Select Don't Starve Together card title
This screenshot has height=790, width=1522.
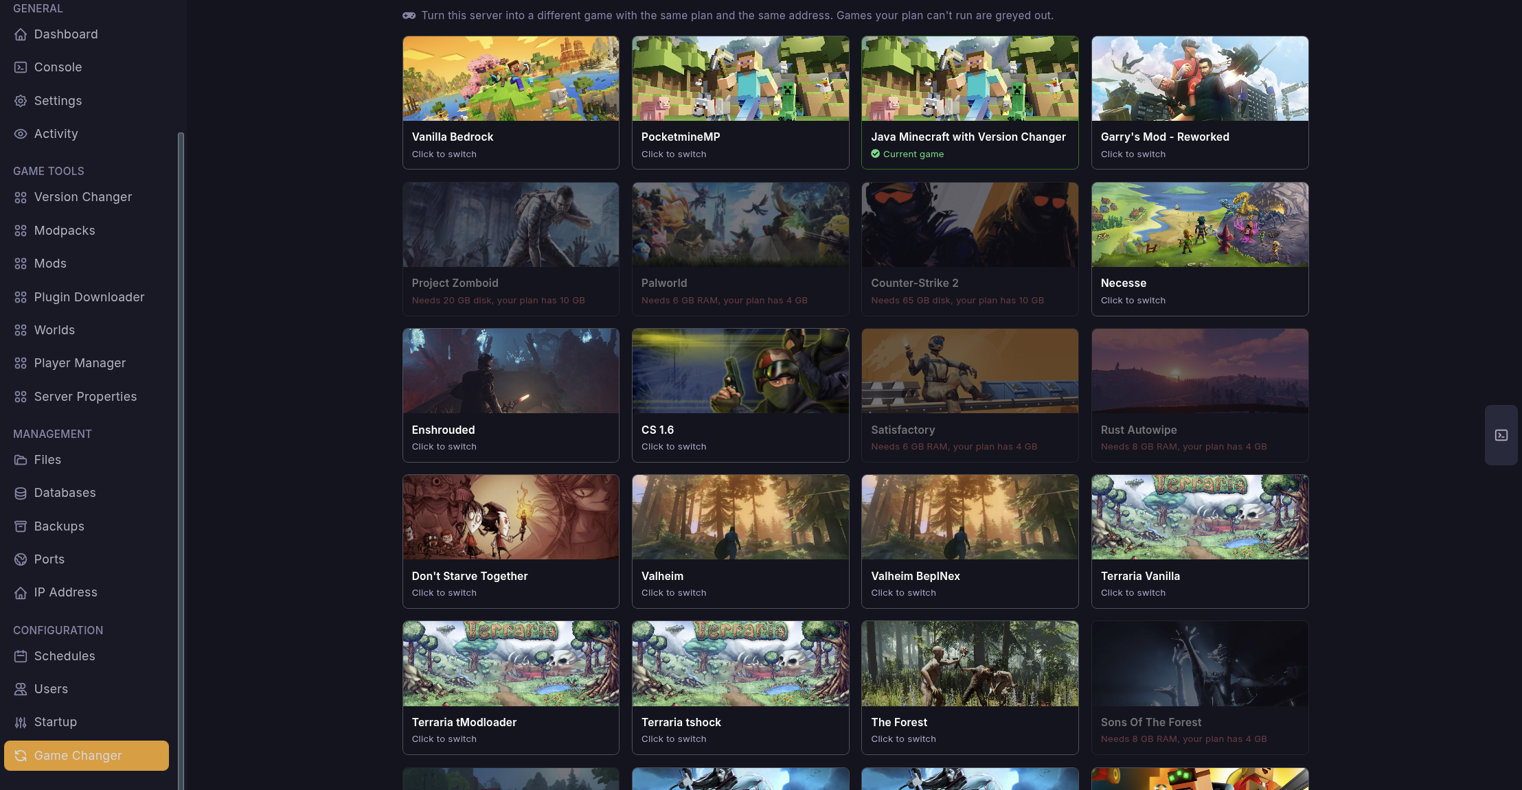470,576
